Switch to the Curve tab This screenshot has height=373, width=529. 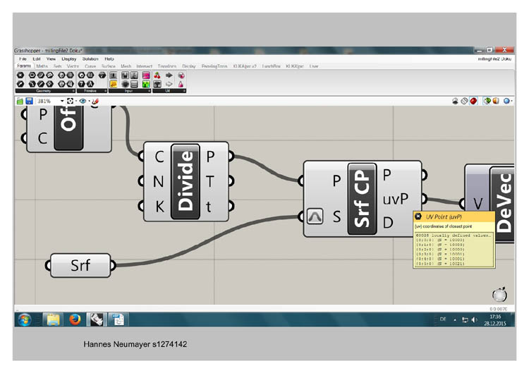pos(90,66)
